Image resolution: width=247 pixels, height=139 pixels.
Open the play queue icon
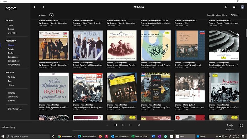click(139, 125)
